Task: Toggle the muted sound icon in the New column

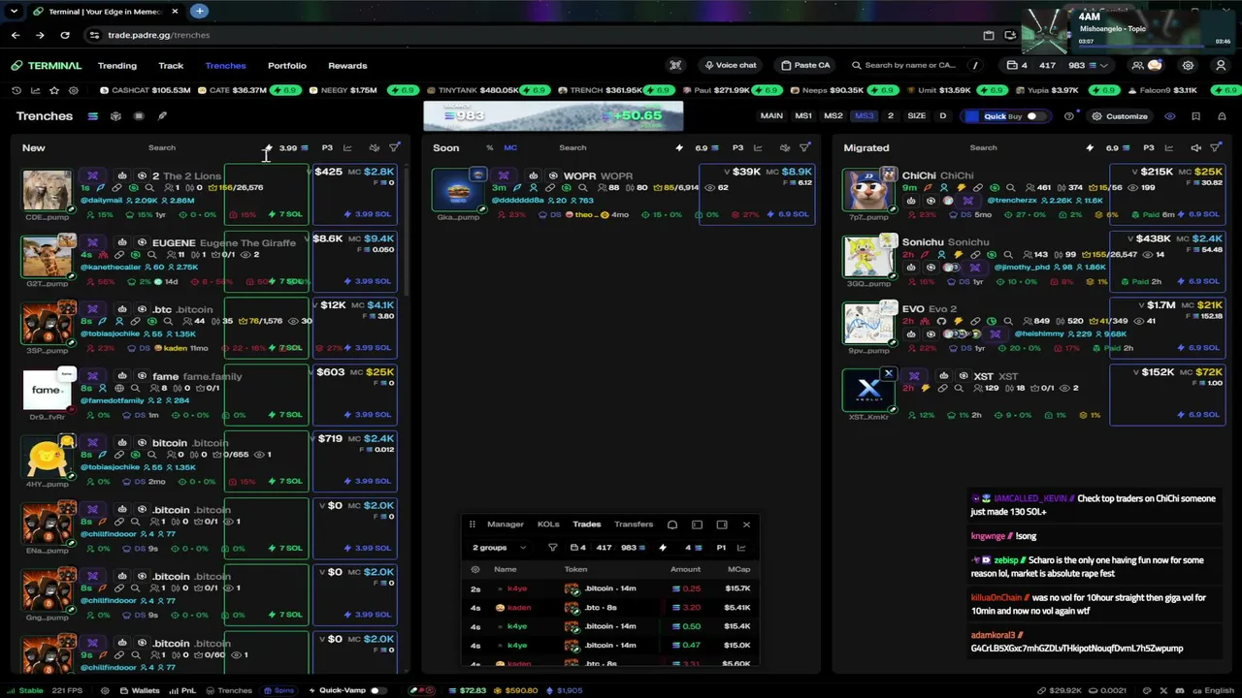Action: pos(374,147)
